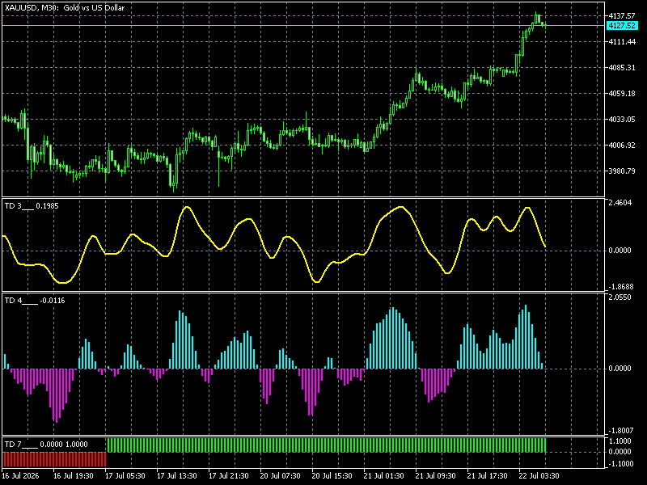Select the yellow TD 3 oscillator line
The image size is (647, 485).
[x=274, y=245]
